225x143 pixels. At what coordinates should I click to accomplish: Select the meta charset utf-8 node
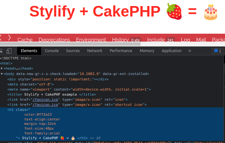click(30, 85)
